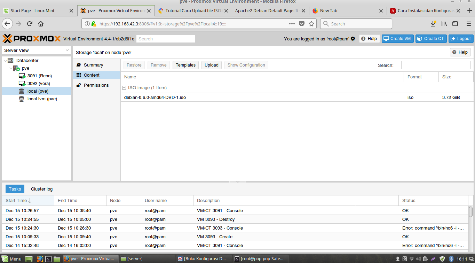The height and width of the screenshot is (263, 475).
Task: Select VM 3092 (vora) in tree
Action: [x=37, y=84]
